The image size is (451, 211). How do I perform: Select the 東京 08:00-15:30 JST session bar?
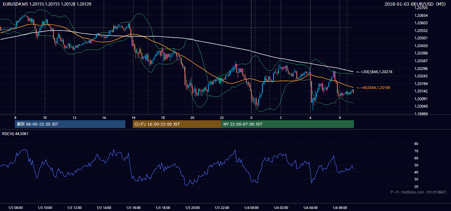tap(70, 124)
